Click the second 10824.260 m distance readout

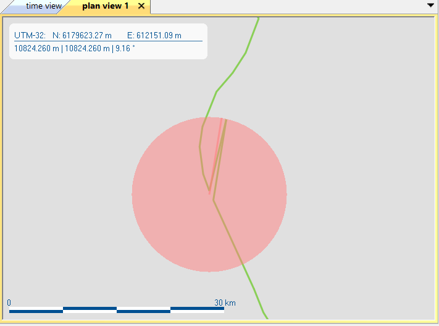tap(87, 48)
